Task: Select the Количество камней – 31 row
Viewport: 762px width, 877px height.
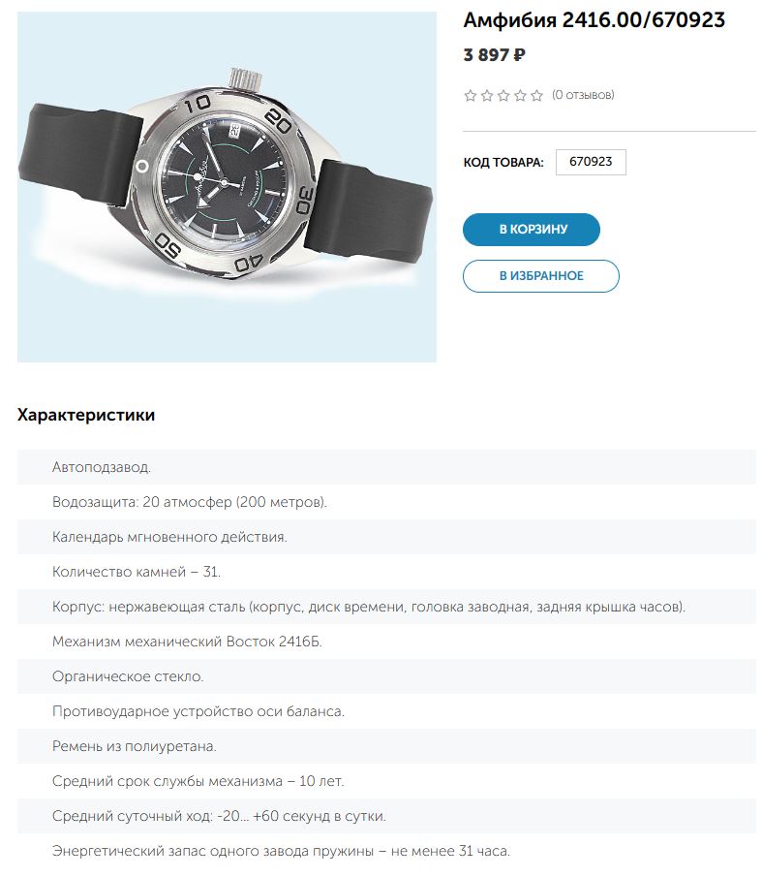Action: pyautogui.click(x=137, y=572)
